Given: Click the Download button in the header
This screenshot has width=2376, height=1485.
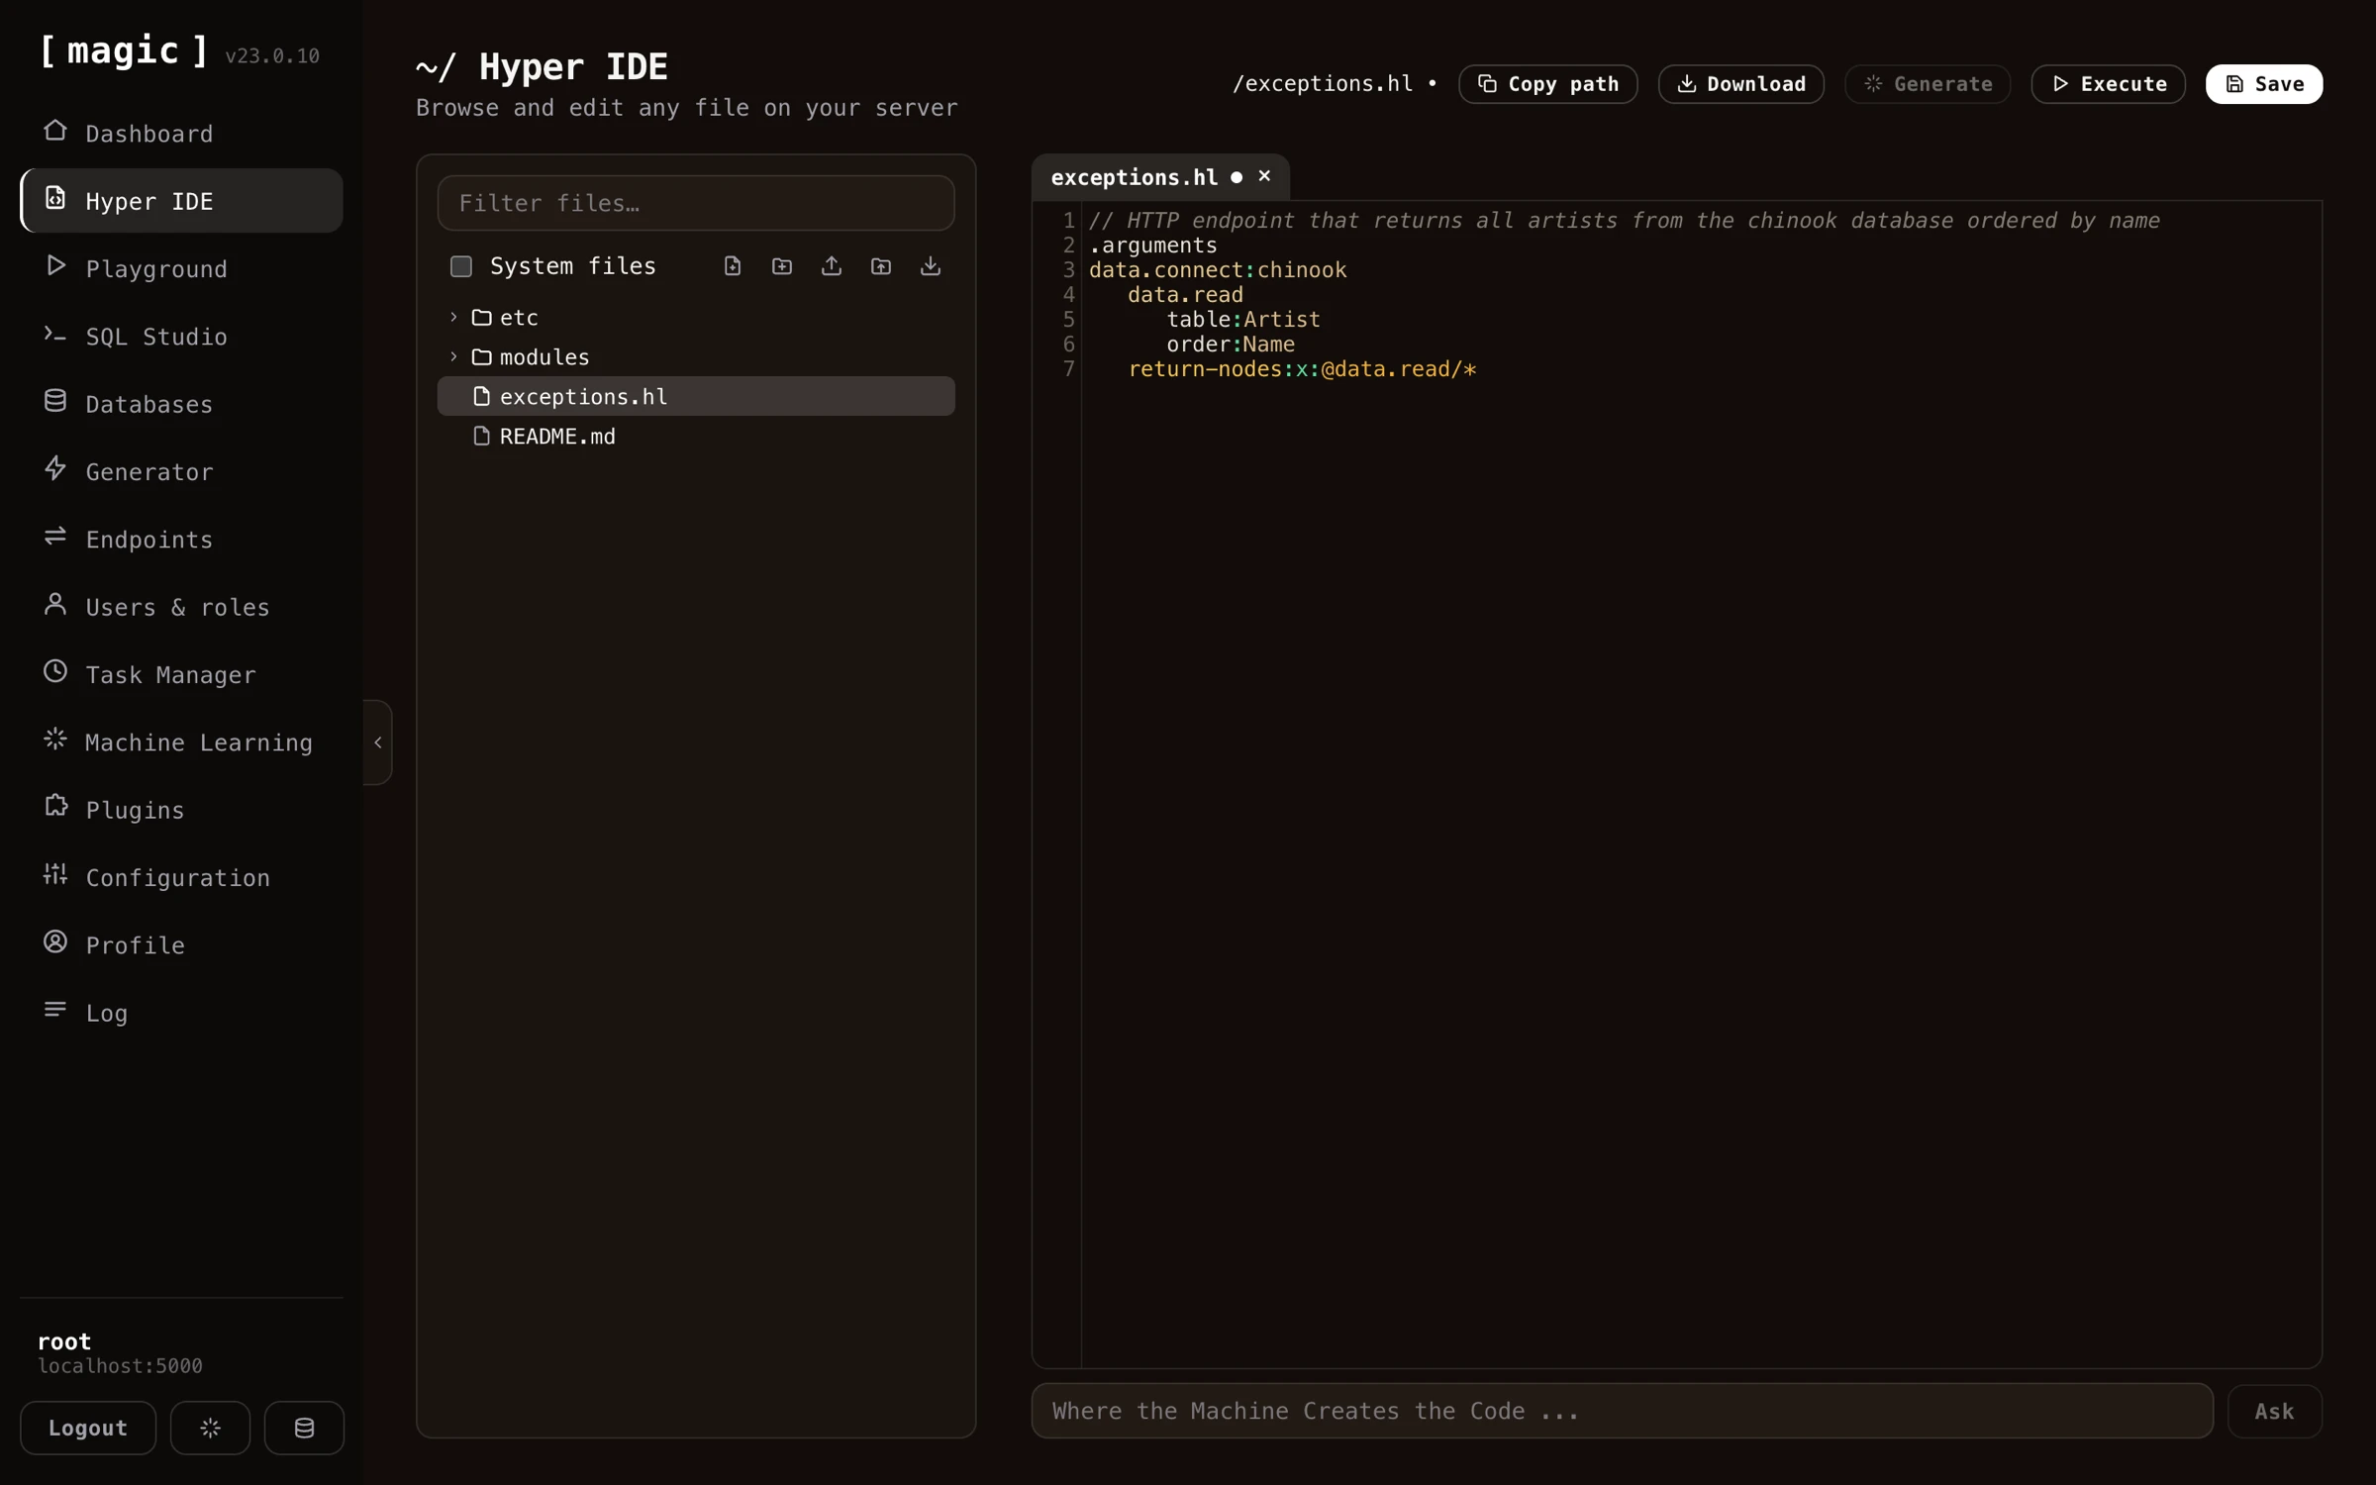Looking at the screenshot, I should tap(1741, 84).
